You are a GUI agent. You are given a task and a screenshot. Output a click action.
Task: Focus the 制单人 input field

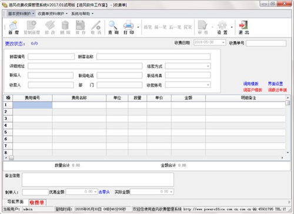pyautogui.click(x=35, y=192)
